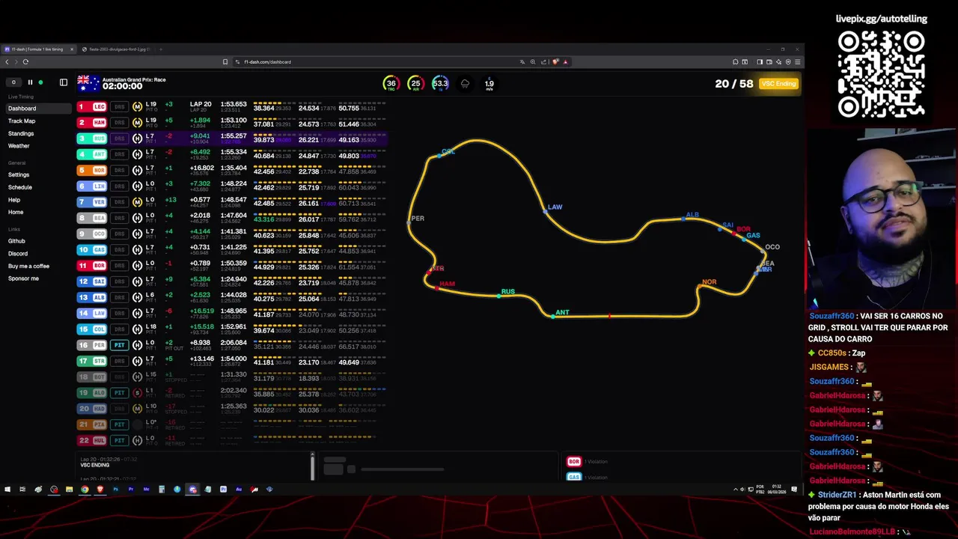Image resolution: width=958 pixels, height=539 pixels.
Task: Open the Weather page
Action: 19,146
